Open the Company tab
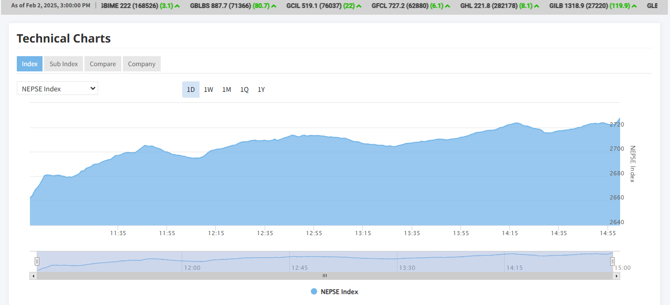 [141, 64]
